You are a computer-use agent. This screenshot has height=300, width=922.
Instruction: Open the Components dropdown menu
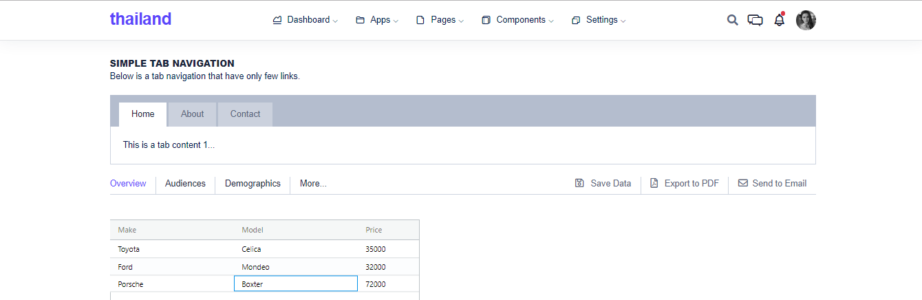517,20
